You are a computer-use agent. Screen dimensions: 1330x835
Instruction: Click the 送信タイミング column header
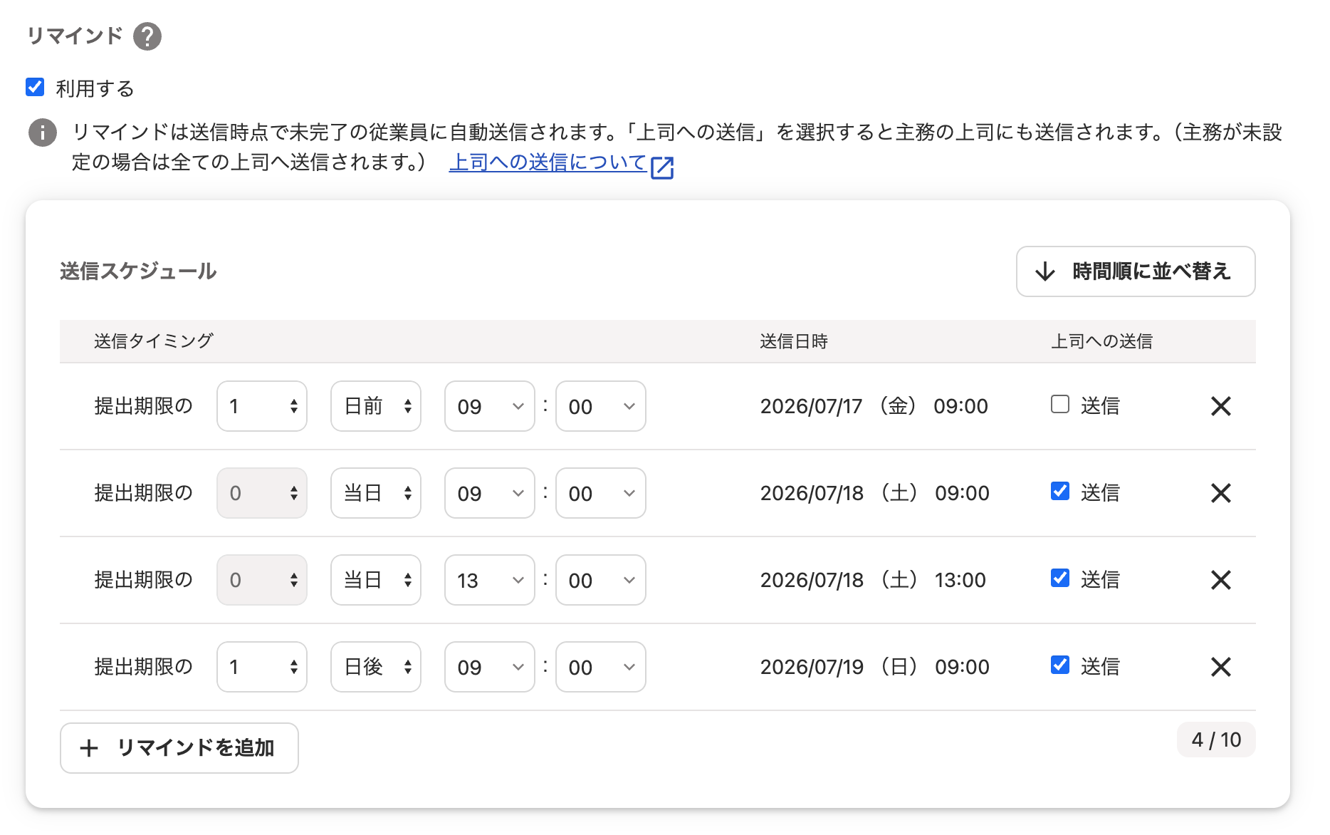click(154, 341)
